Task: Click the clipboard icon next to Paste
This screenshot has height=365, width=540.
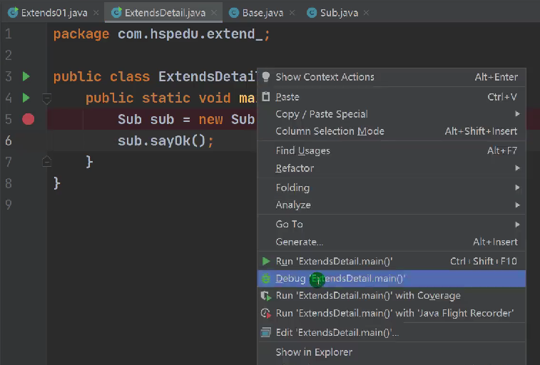Action: pyautogui.click(x=265, y=97)
